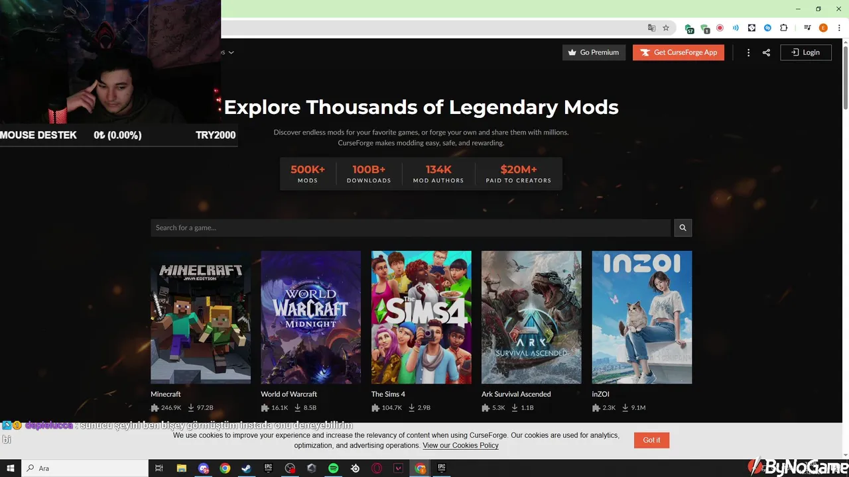Open the World of Warcraft Midnight cover

(310, 317)
